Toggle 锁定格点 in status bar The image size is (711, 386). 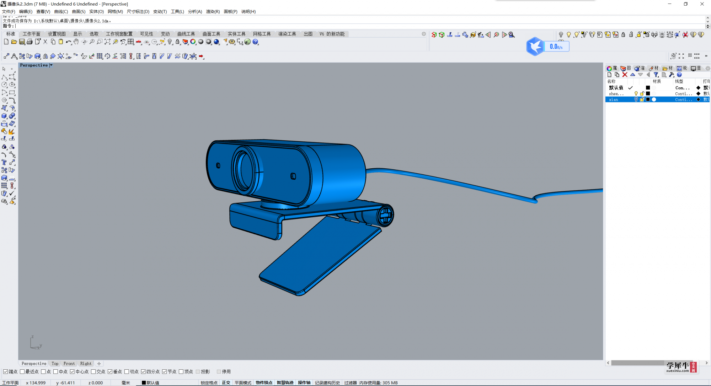click(x=209, y=382)
